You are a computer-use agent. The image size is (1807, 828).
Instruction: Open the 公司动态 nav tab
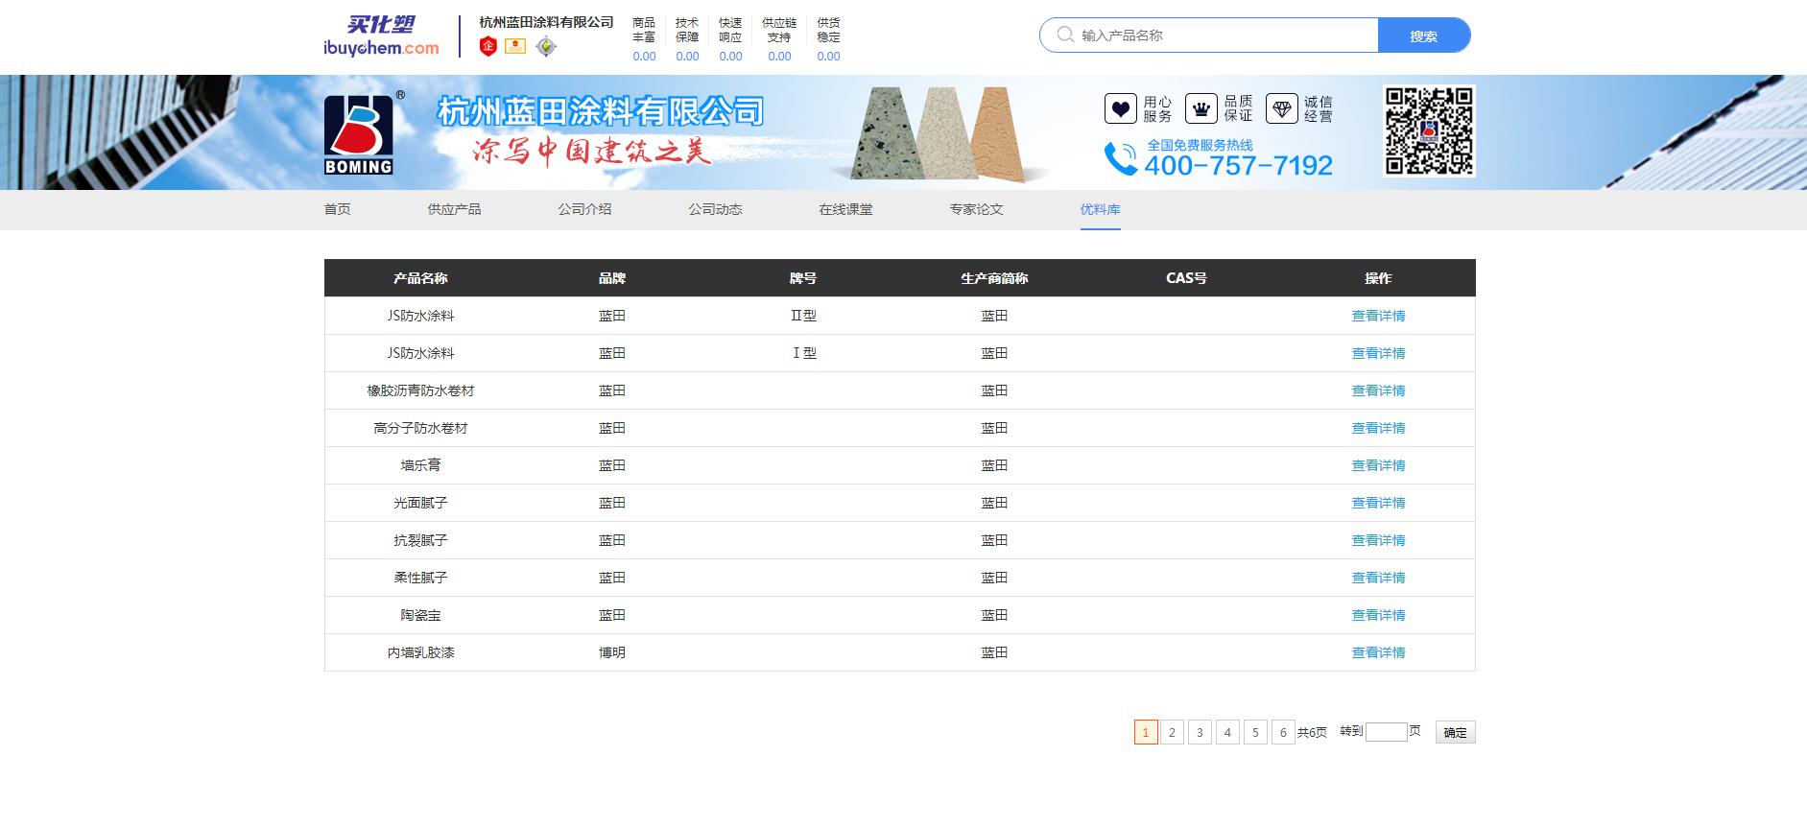(716, 209)
